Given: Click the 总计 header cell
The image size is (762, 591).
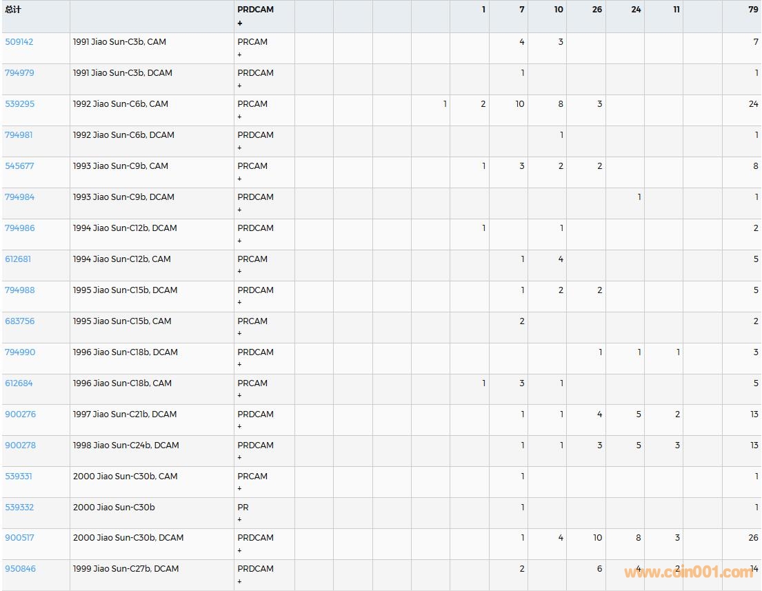Looking at the screenshot, I should pyautogui.click(x=13, y=10).
